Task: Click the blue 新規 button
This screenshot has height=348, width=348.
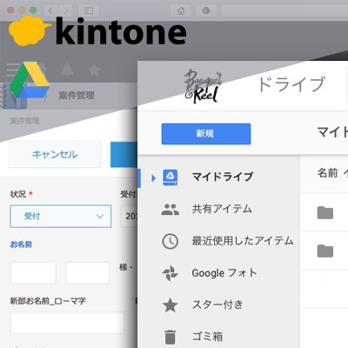Action: (x=206, y=134)
